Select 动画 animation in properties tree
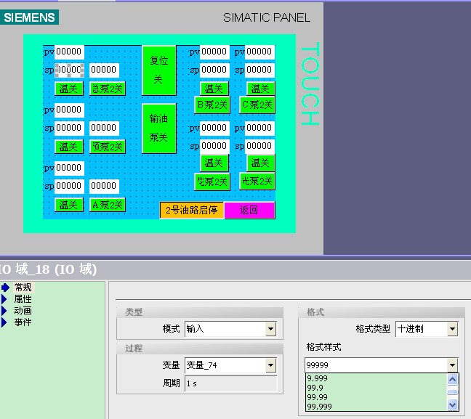 click(23, 311)
